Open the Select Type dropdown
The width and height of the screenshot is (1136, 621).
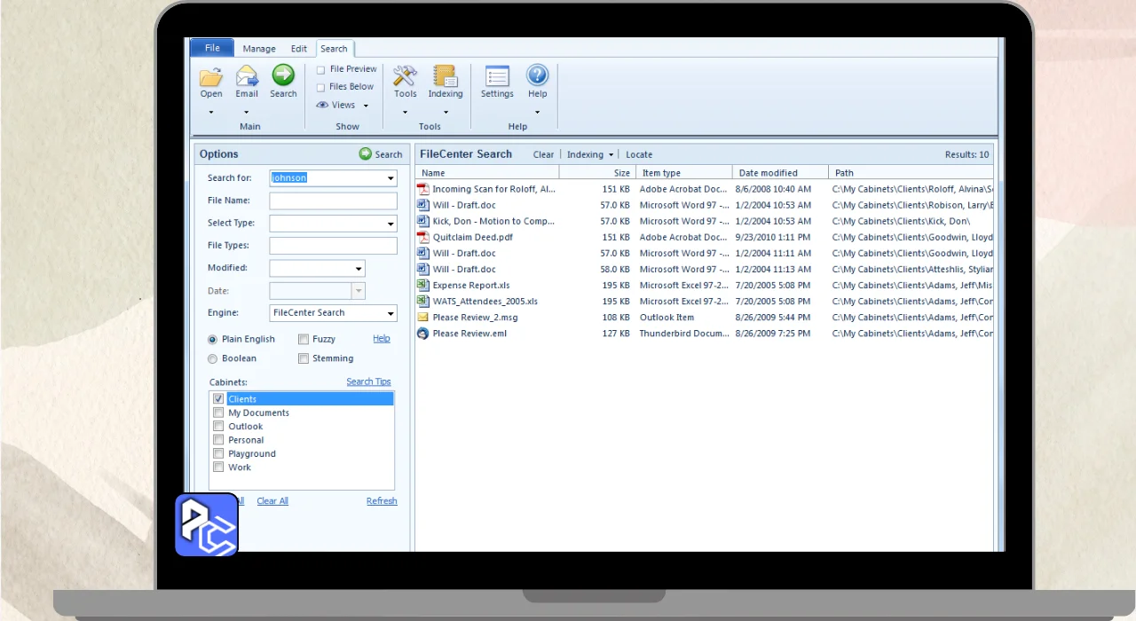coord(390,224)
